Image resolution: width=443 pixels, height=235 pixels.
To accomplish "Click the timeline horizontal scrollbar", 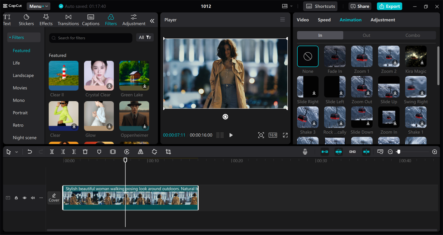I will point(242,230).
